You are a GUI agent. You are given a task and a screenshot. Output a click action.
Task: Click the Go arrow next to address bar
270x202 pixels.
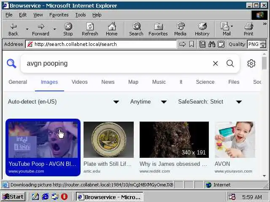[182, 44]
